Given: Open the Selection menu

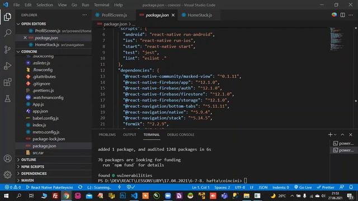Looking at the screenshot, I should (x=45, y=5).
